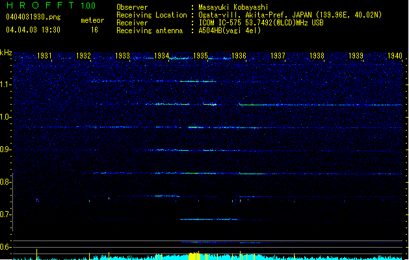This screenshot has width=409, height=260.
Task: Click the 1933 time axis label
Action: [x=122, y=56]
